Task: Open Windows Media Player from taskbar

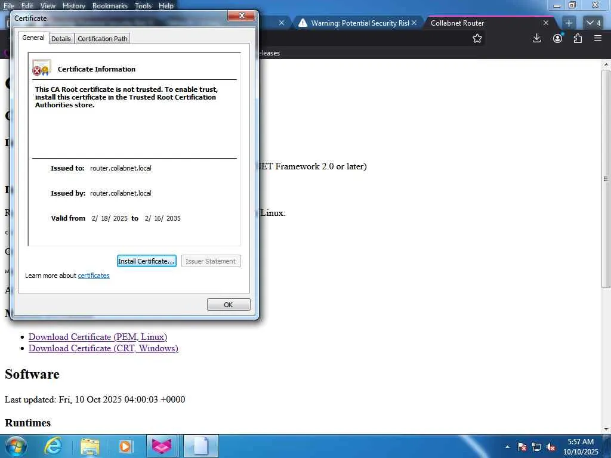Action: click(125, 446)
